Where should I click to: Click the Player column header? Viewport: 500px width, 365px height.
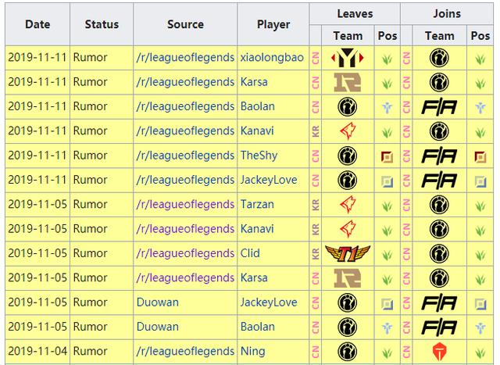tap(273, 24)
